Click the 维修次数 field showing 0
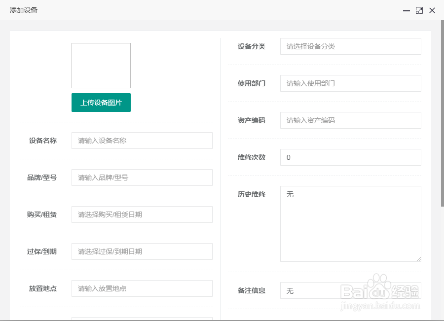The width and height of the screenshot is (444, 321). [351, 157]
